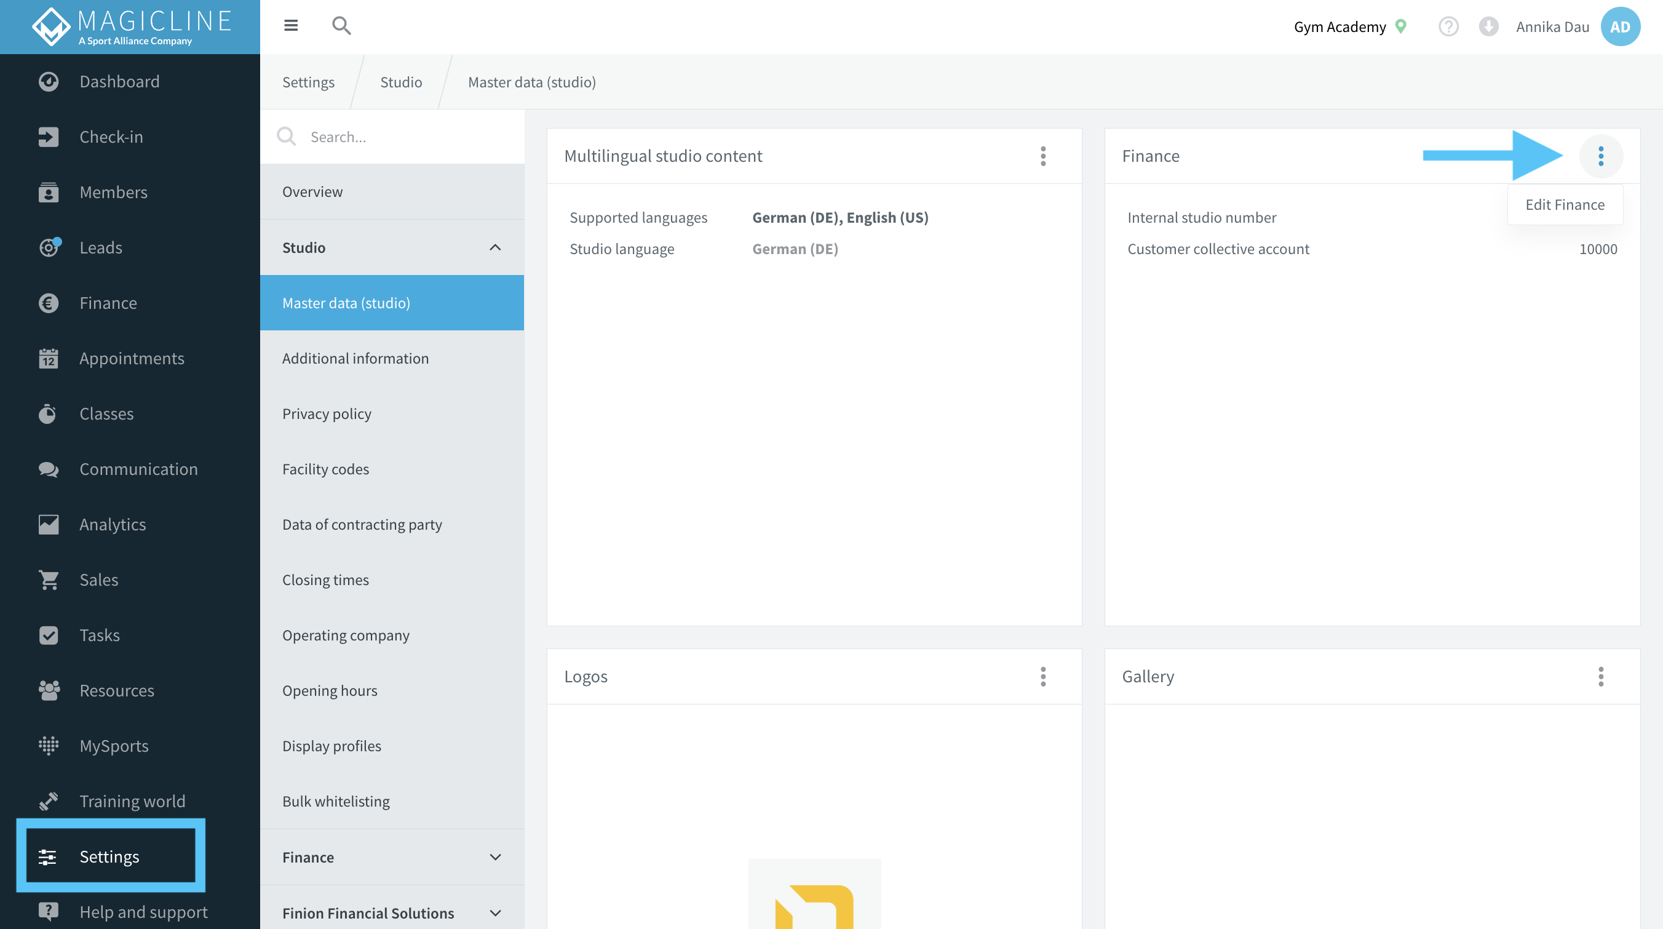Collapse the Studio section chevron

pos(495,247)
